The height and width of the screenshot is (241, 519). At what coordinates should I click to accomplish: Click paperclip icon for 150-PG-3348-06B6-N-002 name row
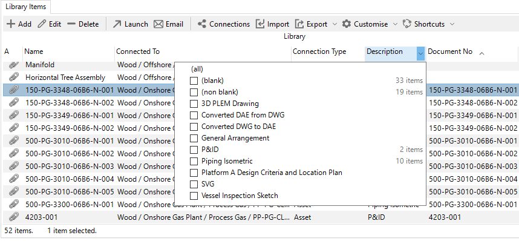(x=13, y=102)
